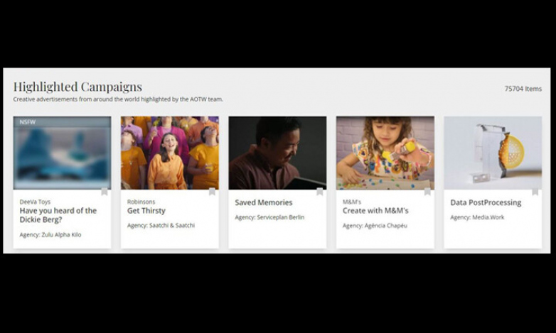Open the Create with M&M's title
This screenshot has height=333, width=556.
click(x=375, y=211)
